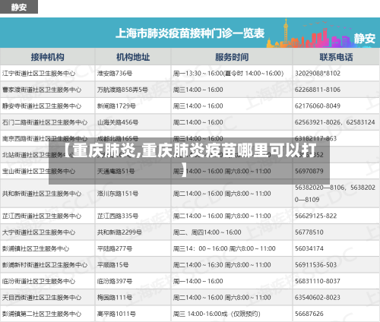
Task: Select the address 芷江西路335号
Action: tap(118, 216)
